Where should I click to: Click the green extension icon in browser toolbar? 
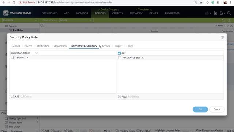(213, 3)
